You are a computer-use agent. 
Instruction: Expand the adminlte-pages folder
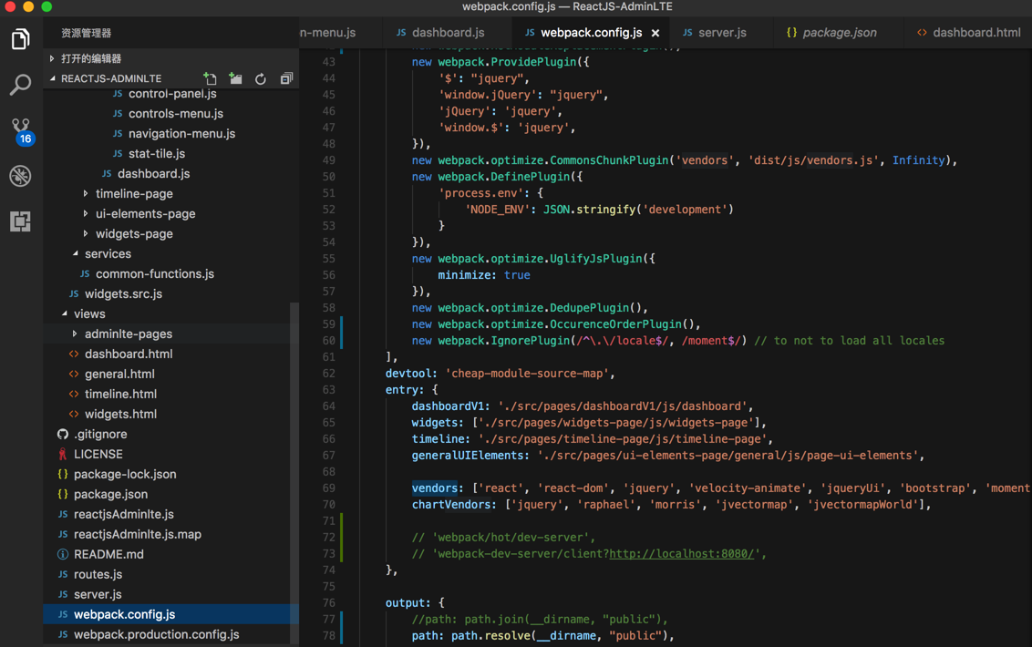click(128, 334)
